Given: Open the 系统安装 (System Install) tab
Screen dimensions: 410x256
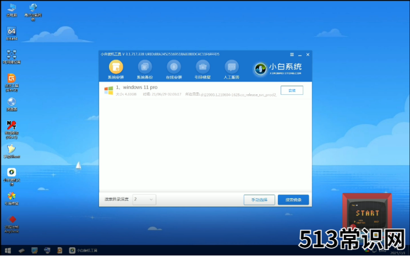Looking at the screenshot, I should pos(116,69).
